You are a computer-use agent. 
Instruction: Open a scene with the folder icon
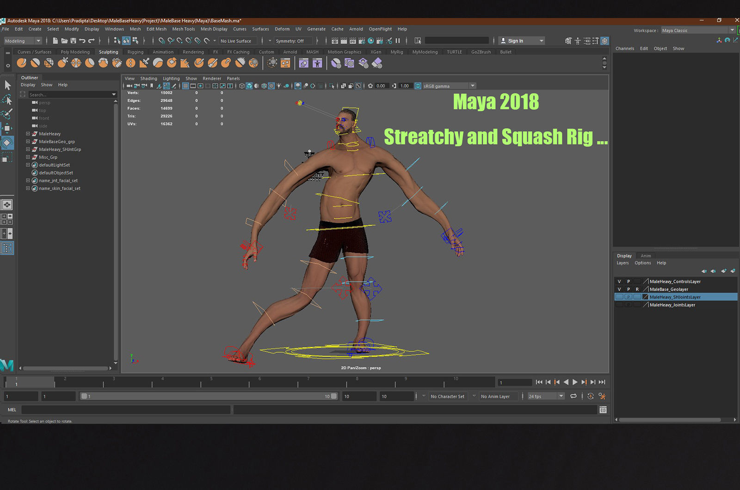(64, 41)
